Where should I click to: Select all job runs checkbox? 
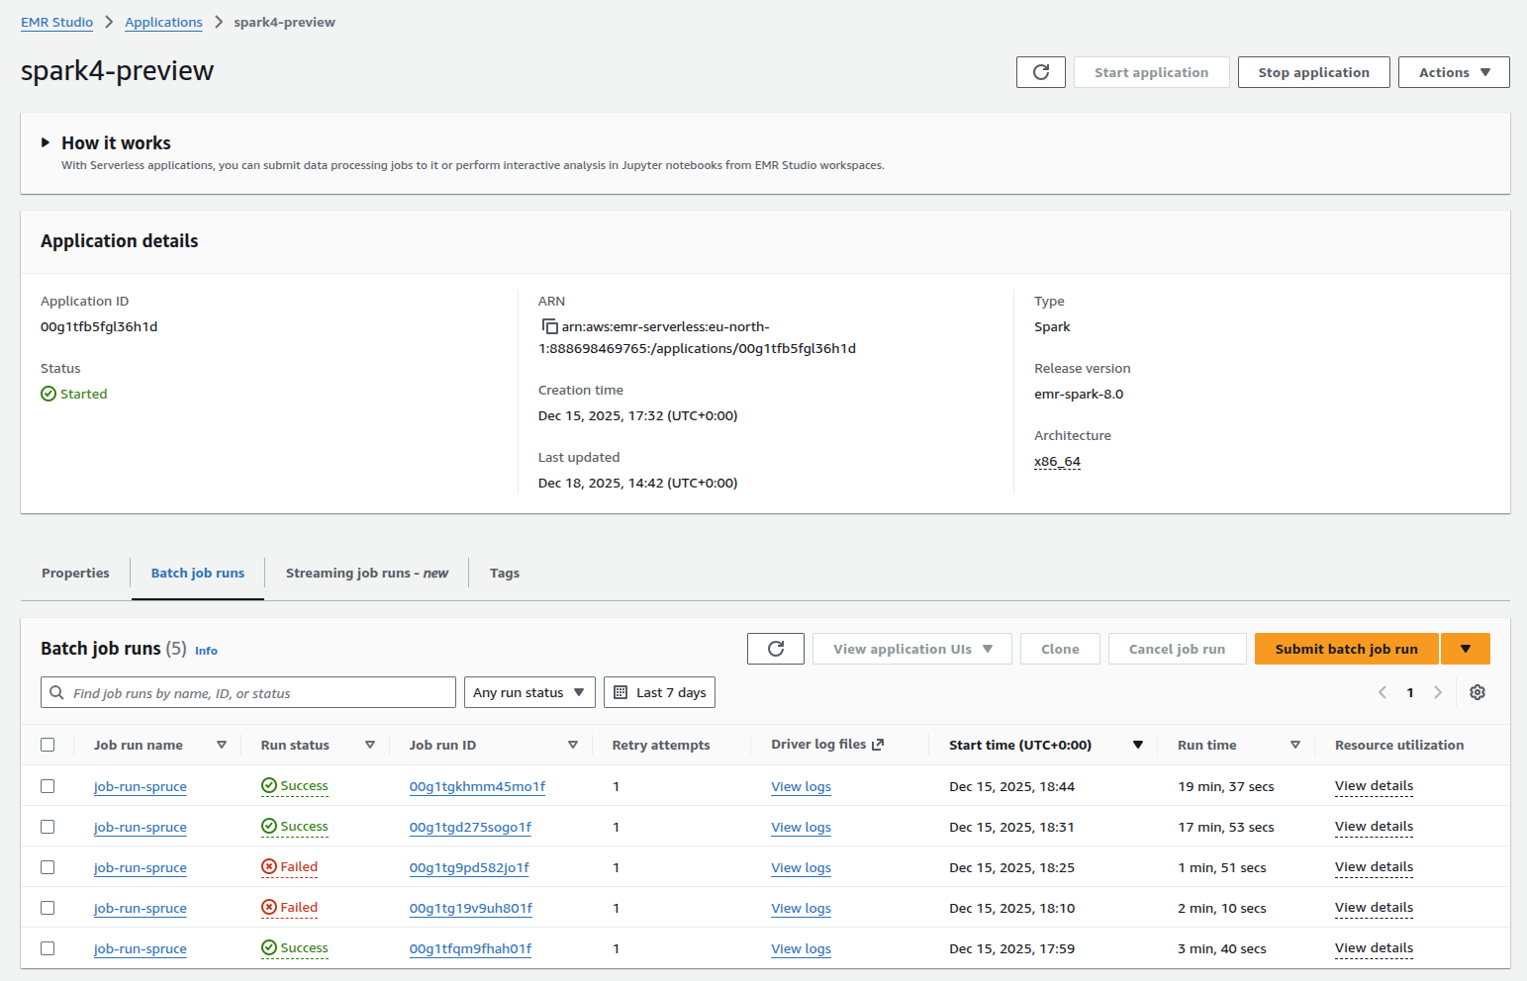click(48, 744)
